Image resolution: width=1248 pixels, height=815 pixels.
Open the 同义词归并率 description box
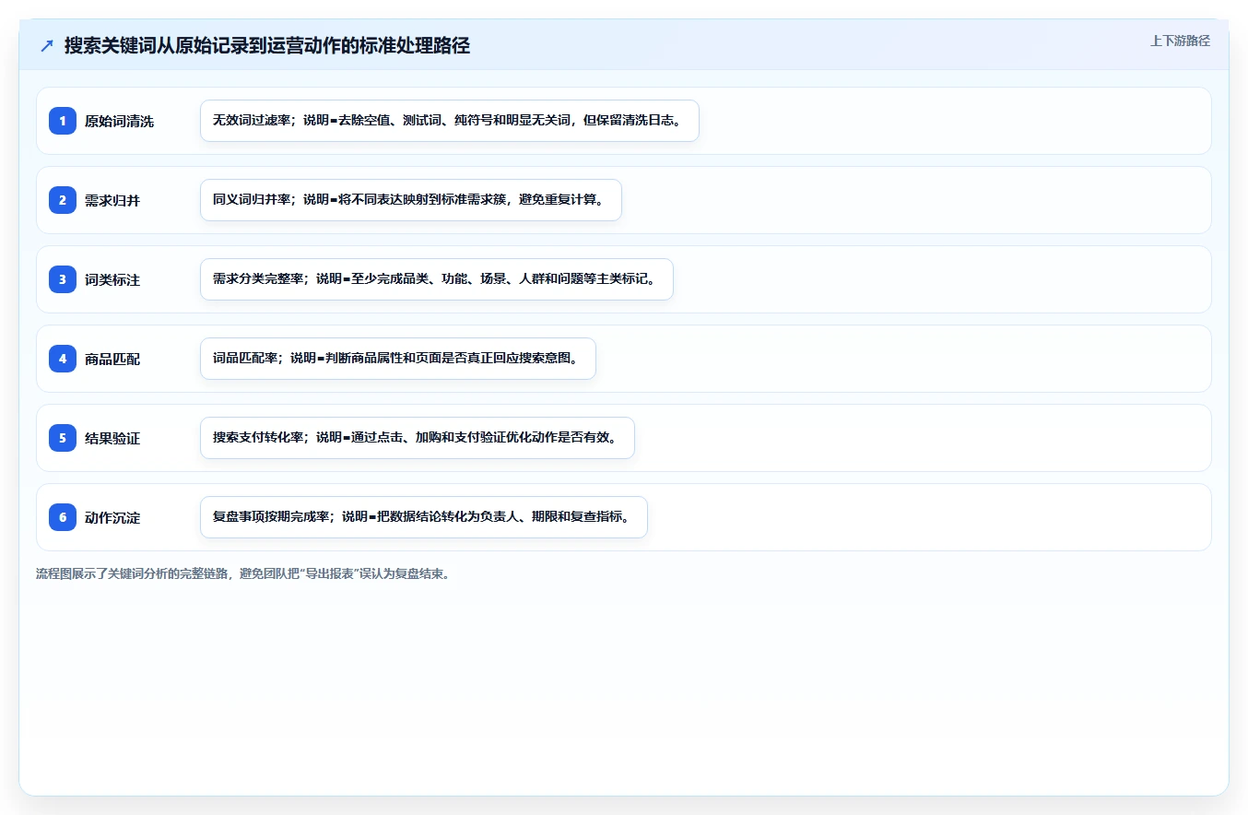pyautogui.click(x=411, y=200)
